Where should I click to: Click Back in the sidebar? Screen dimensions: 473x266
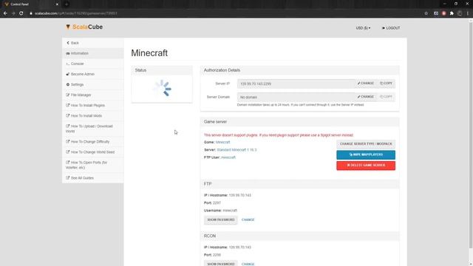[93, 43]
